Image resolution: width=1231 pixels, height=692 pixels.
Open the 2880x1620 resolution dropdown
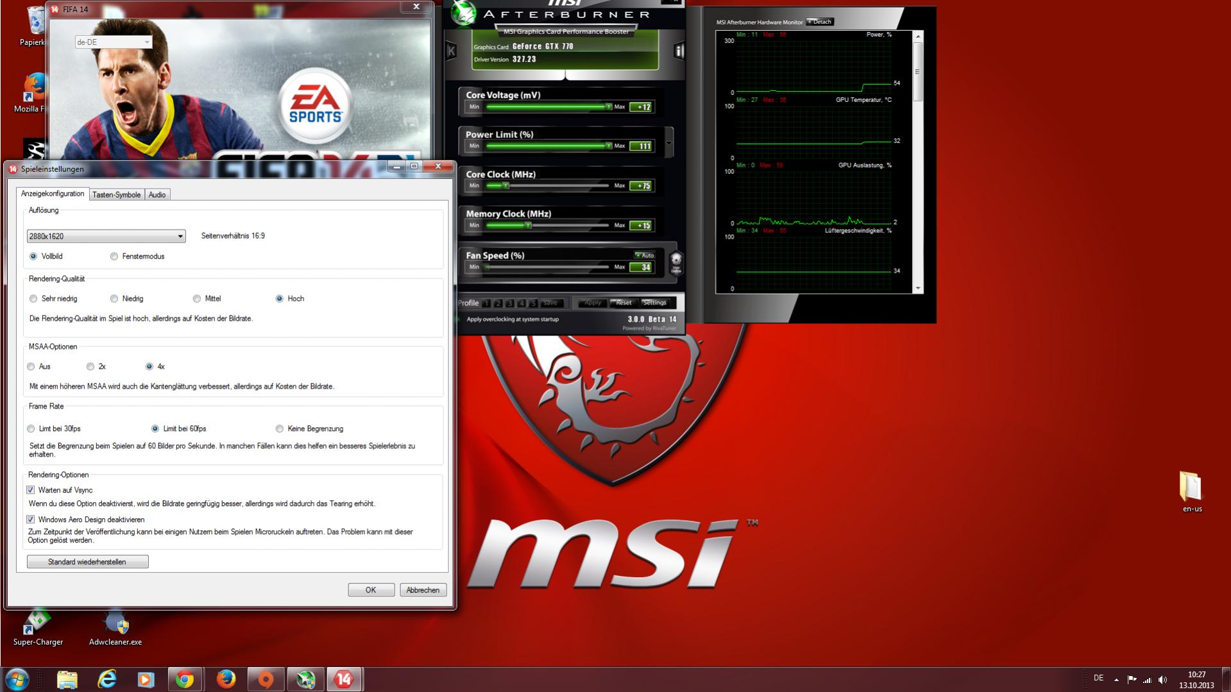click(x=106, y=236)
